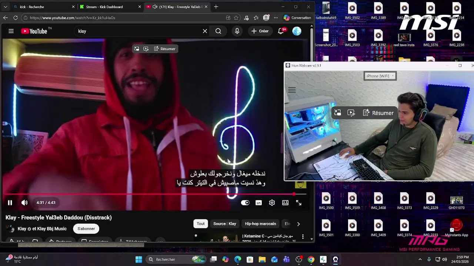This screenshot has width=474, height=266.
Task: Toggle subtitles in the video player
Action: coord(258,202)
